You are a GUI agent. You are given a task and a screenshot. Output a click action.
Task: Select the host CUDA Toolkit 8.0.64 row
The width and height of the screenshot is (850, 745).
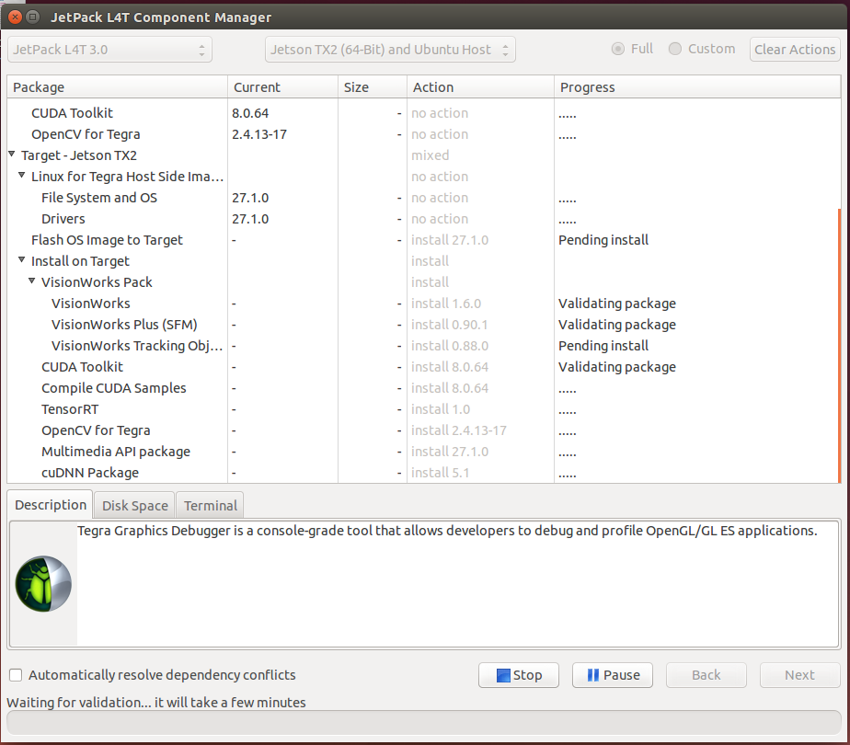[x=422, y=113]
